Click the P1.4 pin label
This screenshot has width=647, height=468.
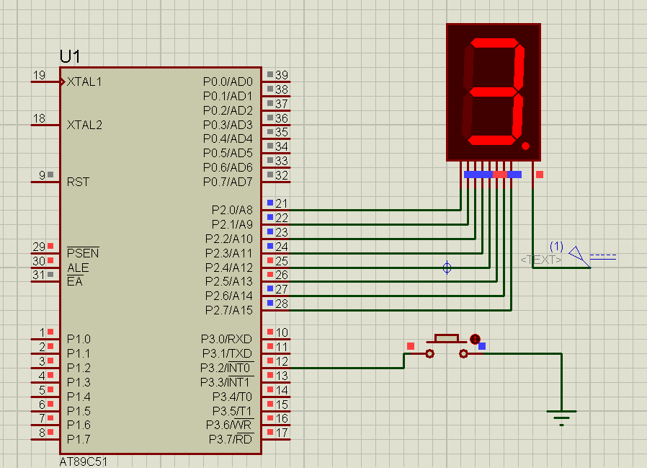coord(79,397)
